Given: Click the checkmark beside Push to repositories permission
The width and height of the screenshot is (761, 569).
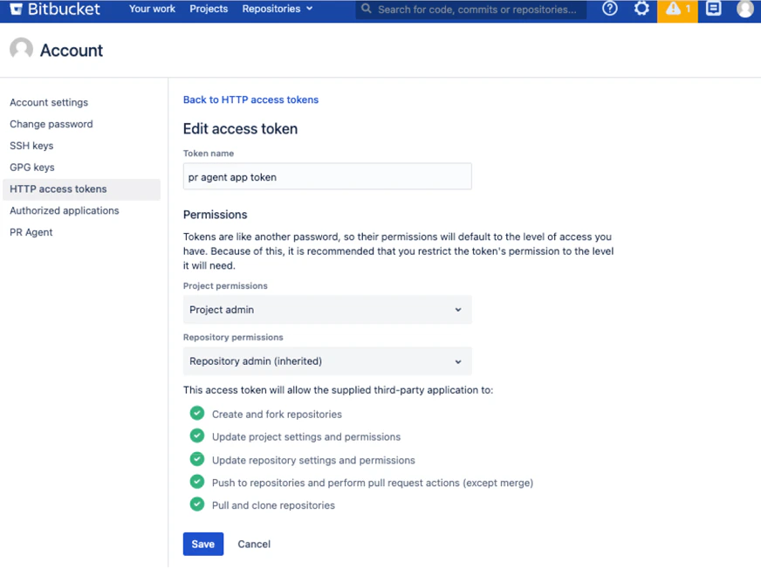Looking at the screenshot, I should pyautogui.click(x=197, y=483).
